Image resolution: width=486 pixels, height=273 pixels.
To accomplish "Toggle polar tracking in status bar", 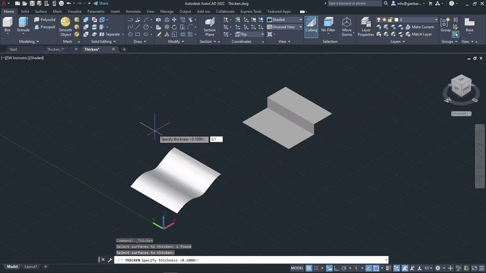I will click(344, 268).
